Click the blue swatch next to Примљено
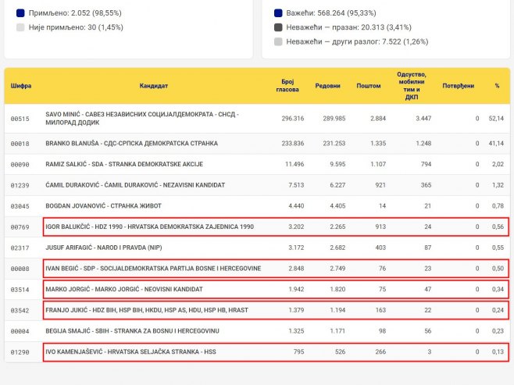Viewport: 514px width, 385px height. (x=20, y=13)
